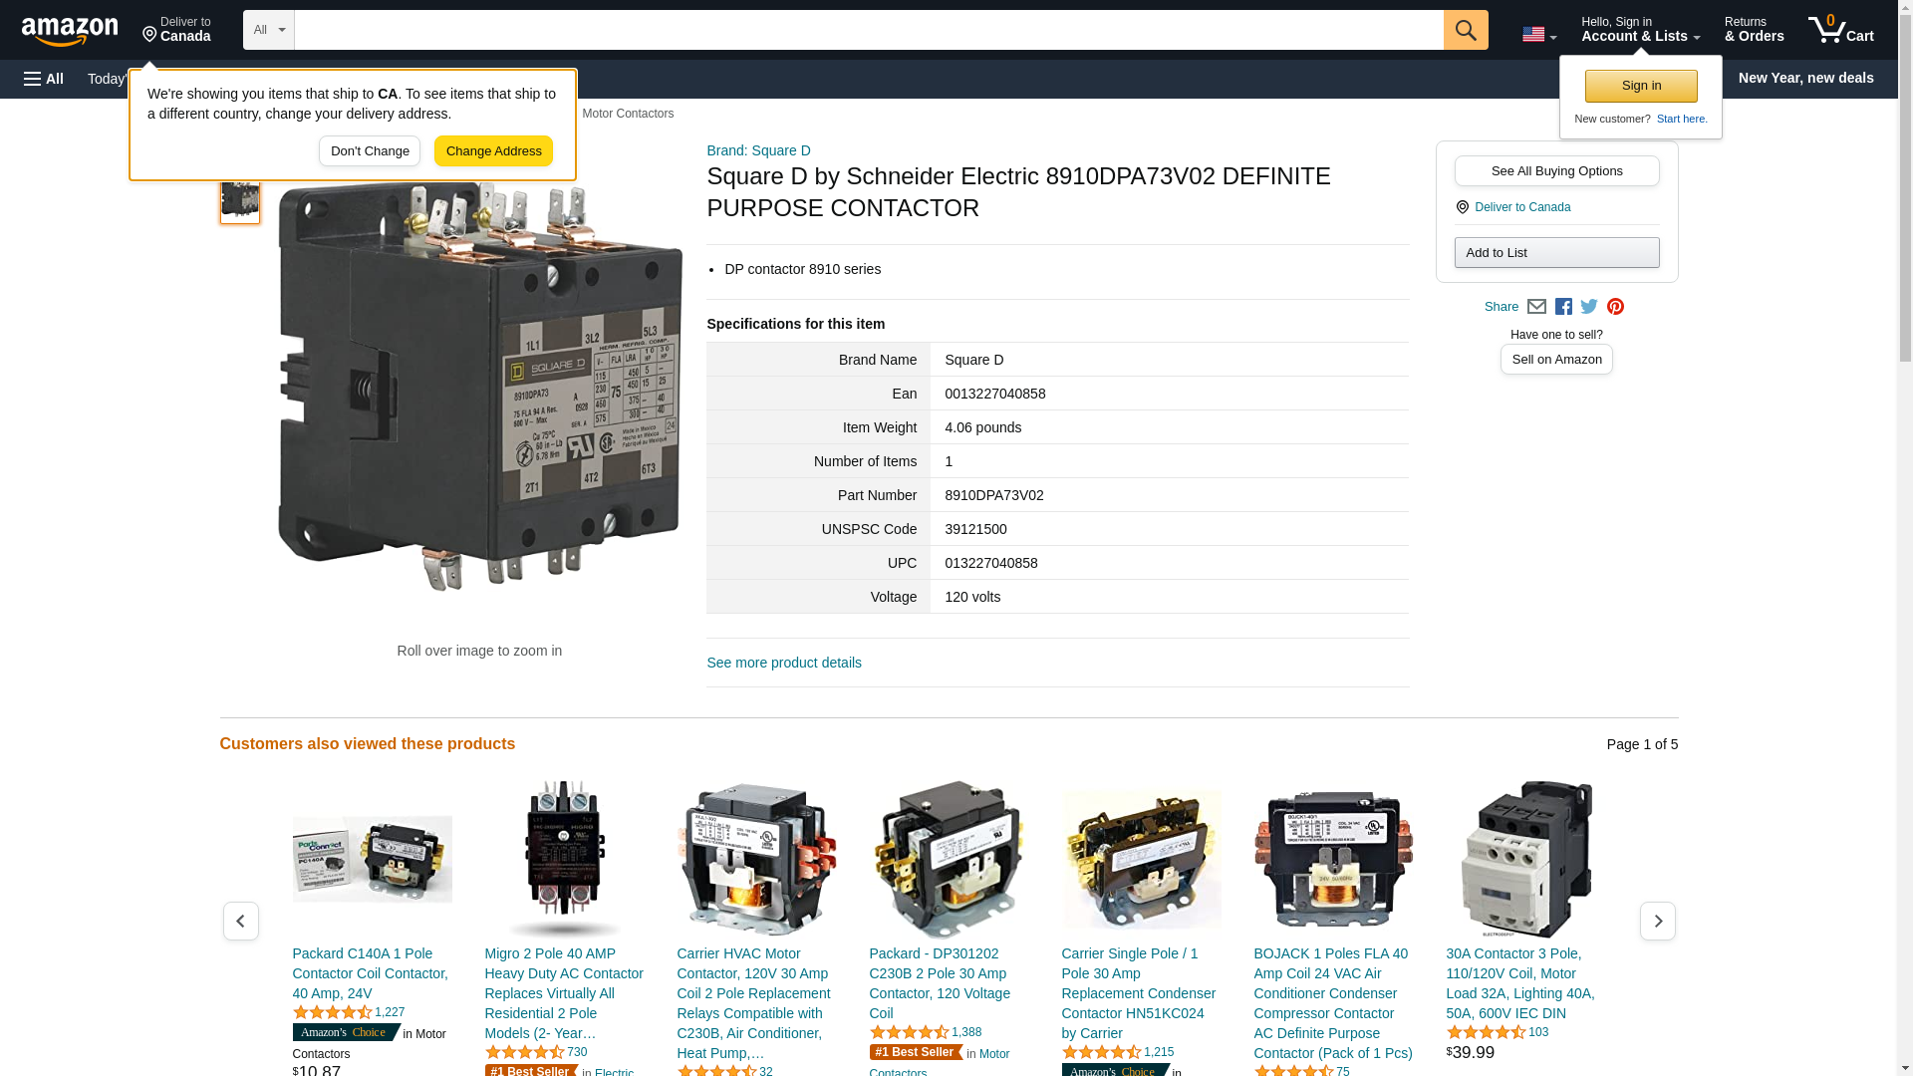Click the Amazon logo

[x=70, y=32]
